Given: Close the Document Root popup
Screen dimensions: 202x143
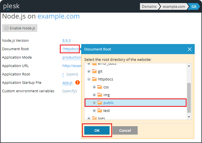Looking at the screenshot, I should (x=190, y=49).
